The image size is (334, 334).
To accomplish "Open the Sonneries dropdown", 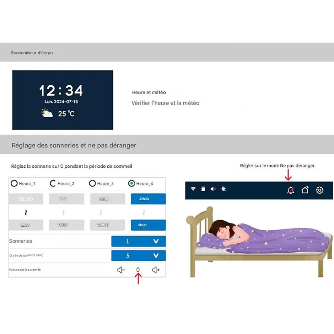I will [138, 241].
